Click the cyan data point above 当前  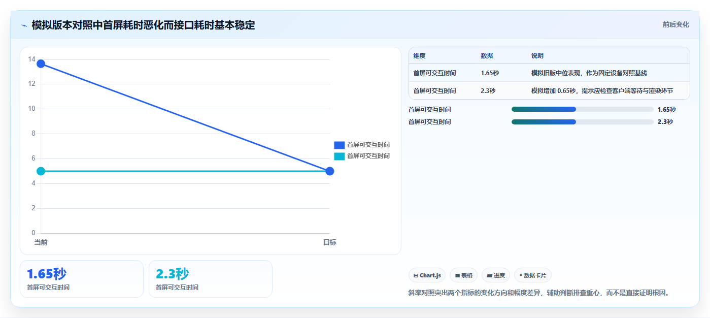click(41, 171)
